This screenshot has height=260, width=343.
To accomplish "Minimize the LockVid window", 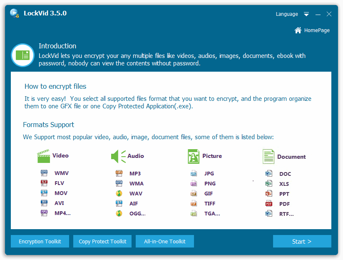I will (x=318, y=15).
